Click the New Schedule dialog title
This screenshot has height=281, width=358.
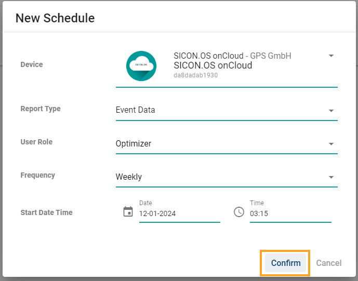coord(55,18)
